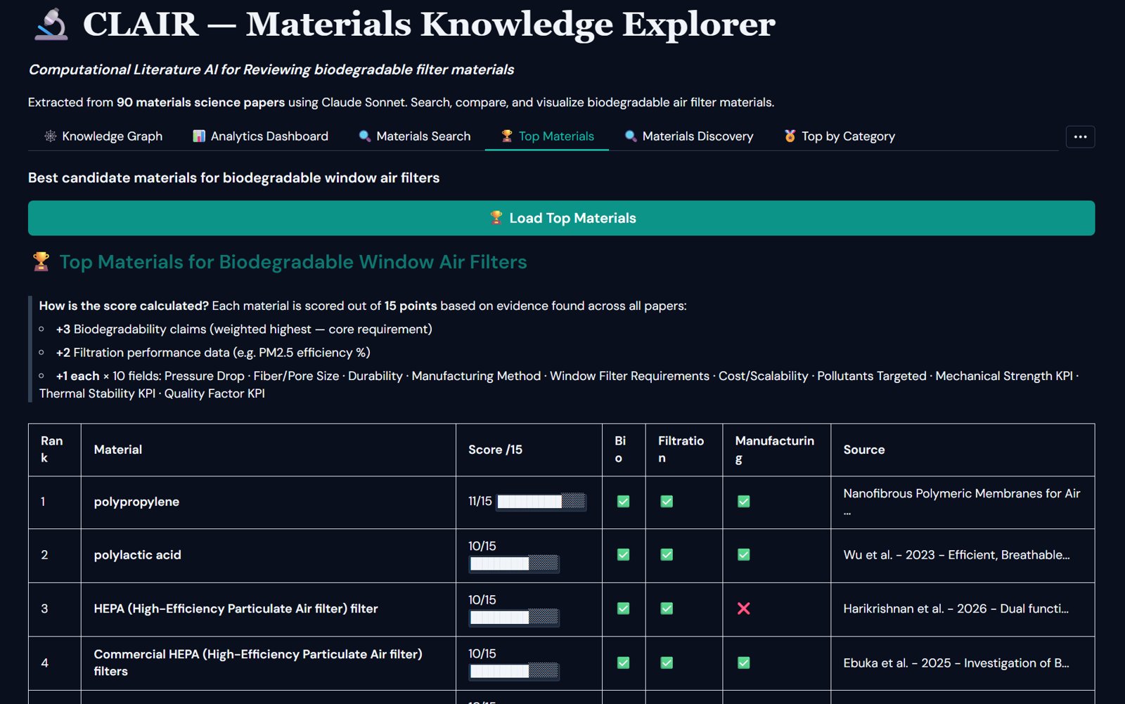
Task: Click the 11/15 score value
Action: pyautogui.click(x=480, y=501)
